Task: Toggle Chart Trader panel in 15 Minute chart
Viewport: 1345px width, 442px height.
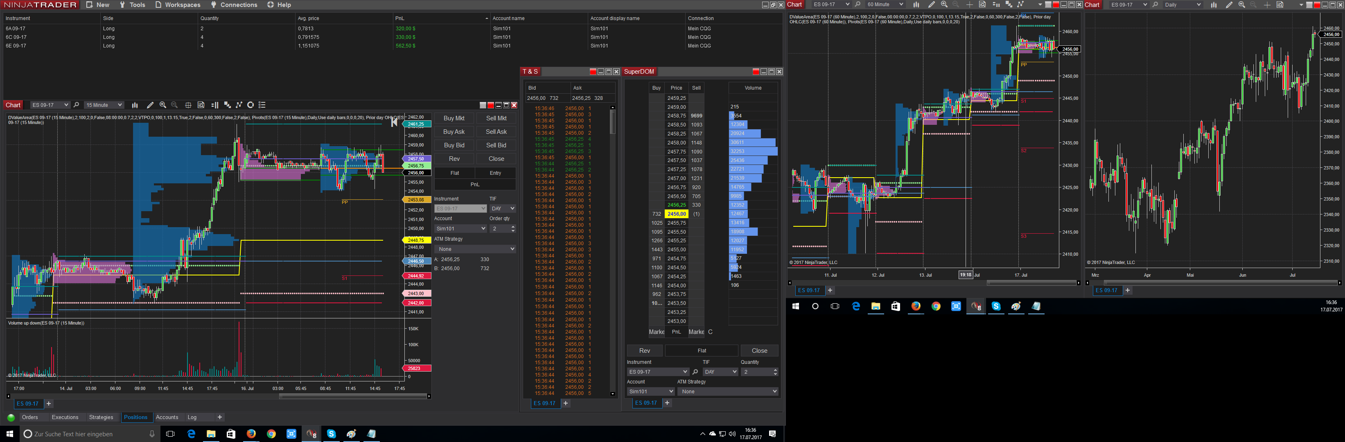Action: click(214, 105)
